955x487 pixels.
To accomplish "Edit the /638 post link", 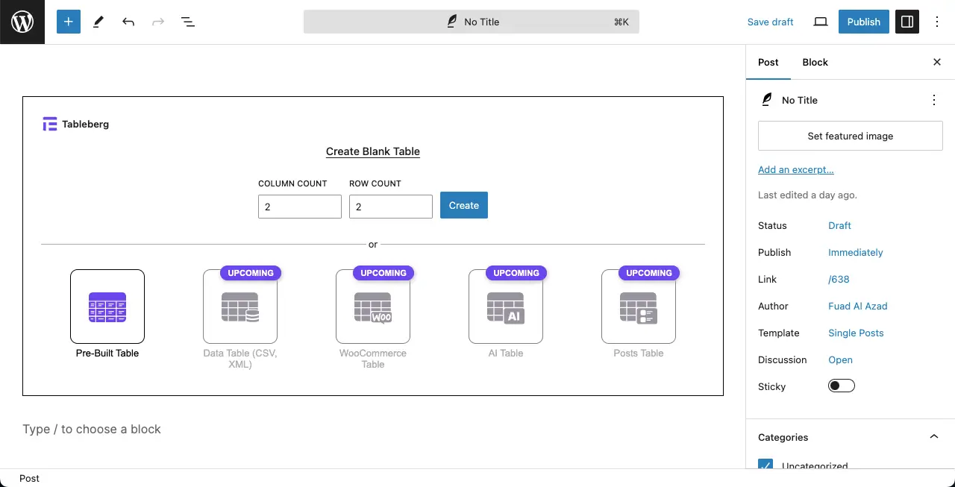I will point(839,279).
